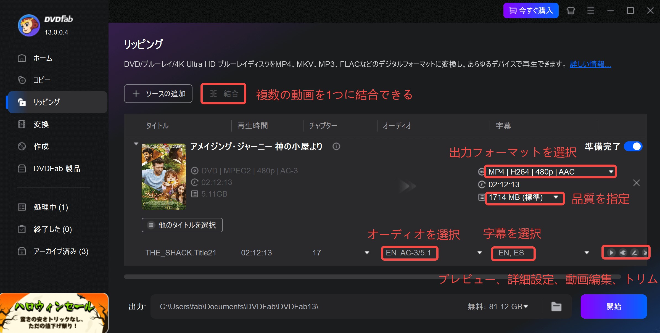Click the shopping cart buy-now button
Screen dimensions: 660x333
point(531,10)
